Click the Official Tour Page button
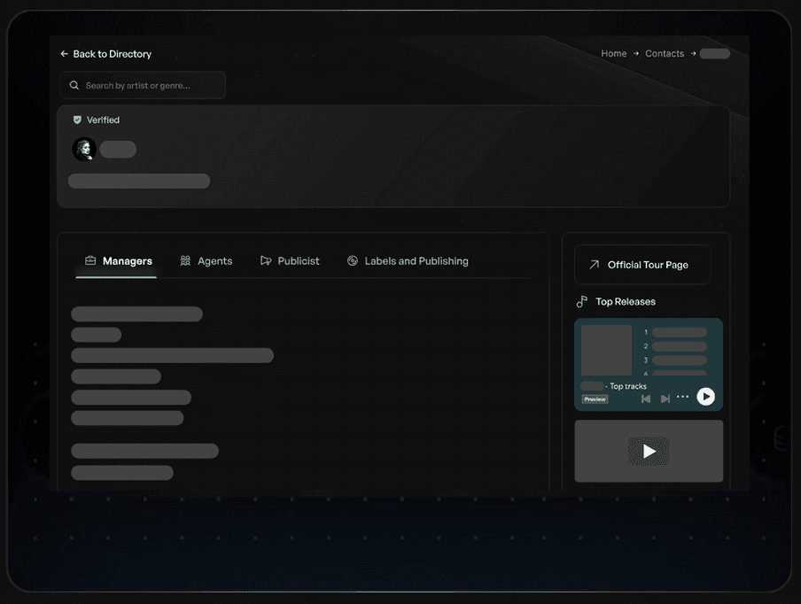The width and height of the screenshot is (801, 604). [642, 264]
